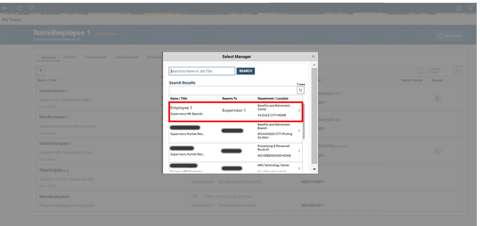Go to the home icon
This screenshot has height=226, width=480.
point(459,8)
